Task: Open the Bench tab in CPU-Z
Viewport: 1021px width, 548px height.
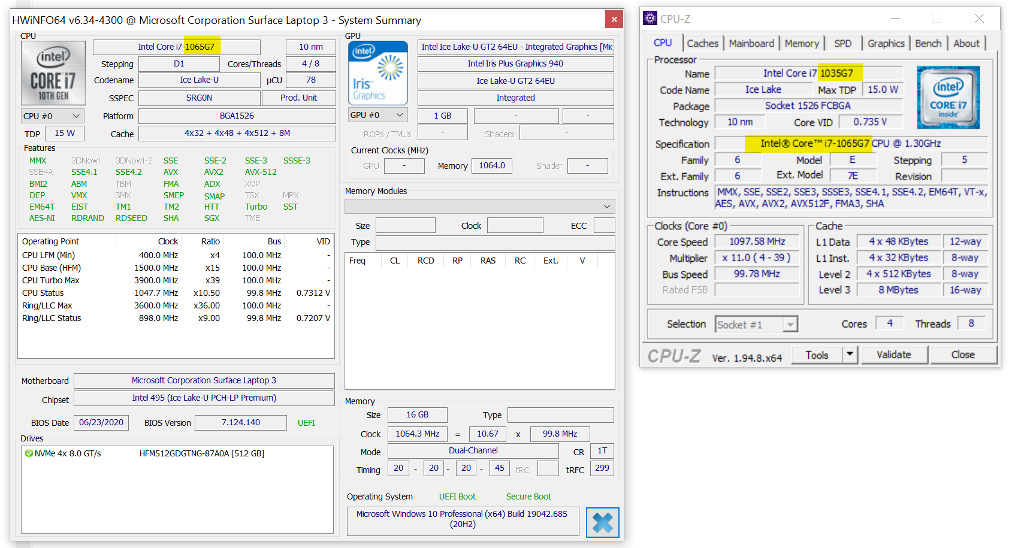Action: coord(928,44)
